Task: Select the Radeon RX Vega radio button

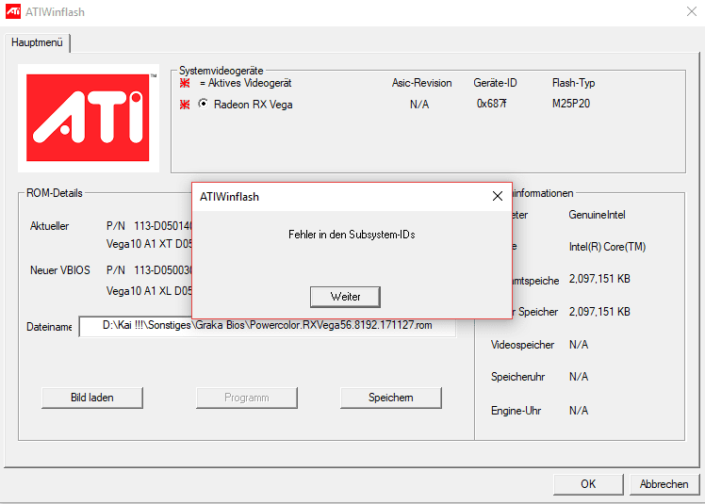Action: coord(204,104)
